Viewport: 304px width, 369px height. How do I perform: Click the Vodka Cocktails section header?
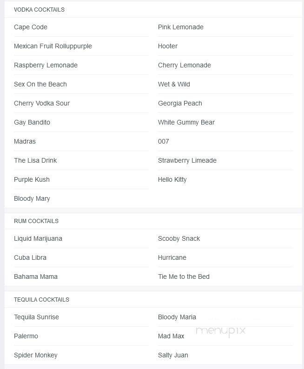coord(40,10)
